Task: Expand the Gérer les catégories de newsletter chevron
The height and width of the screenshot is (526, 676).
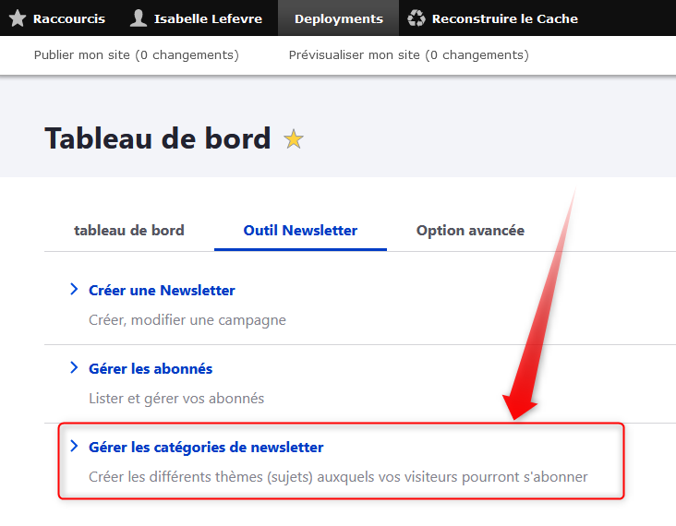Action: coord(74,447)
